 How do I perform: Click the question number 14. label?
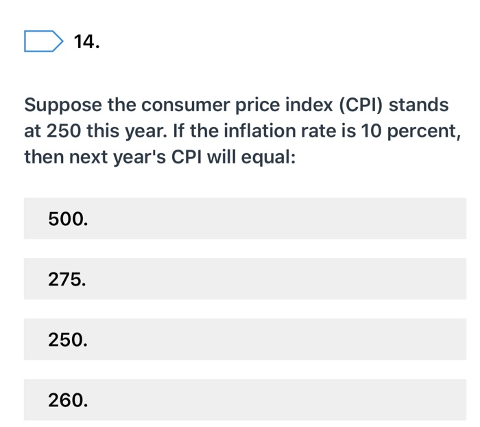(86, 41)
